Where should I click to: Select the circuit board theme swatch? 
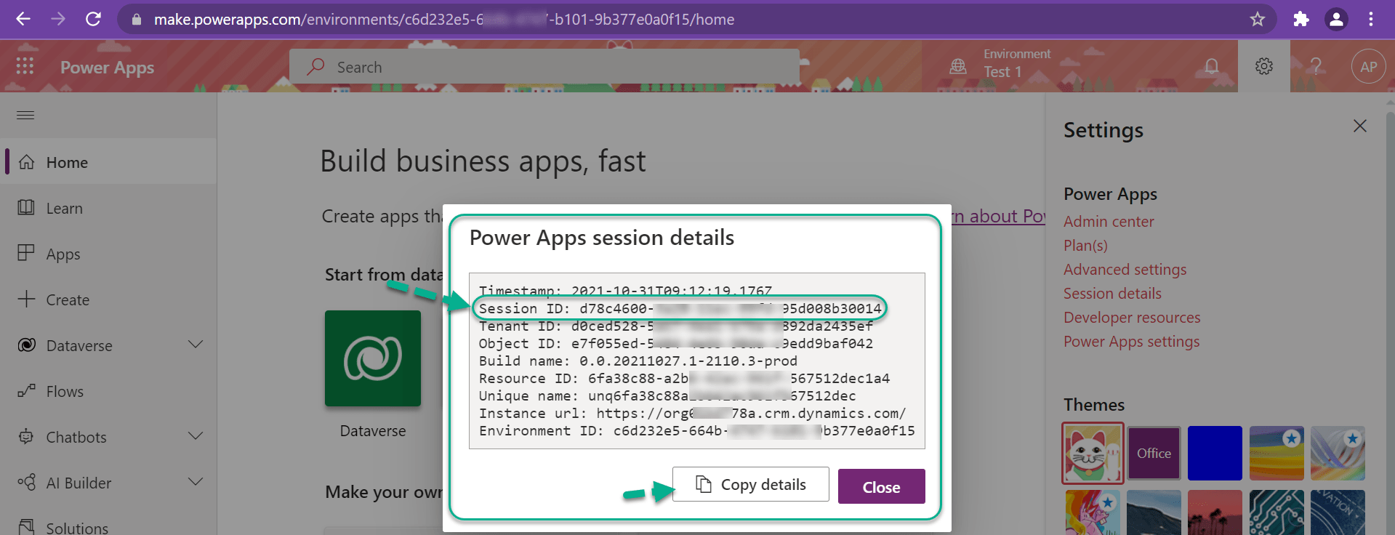(1277, 512)
